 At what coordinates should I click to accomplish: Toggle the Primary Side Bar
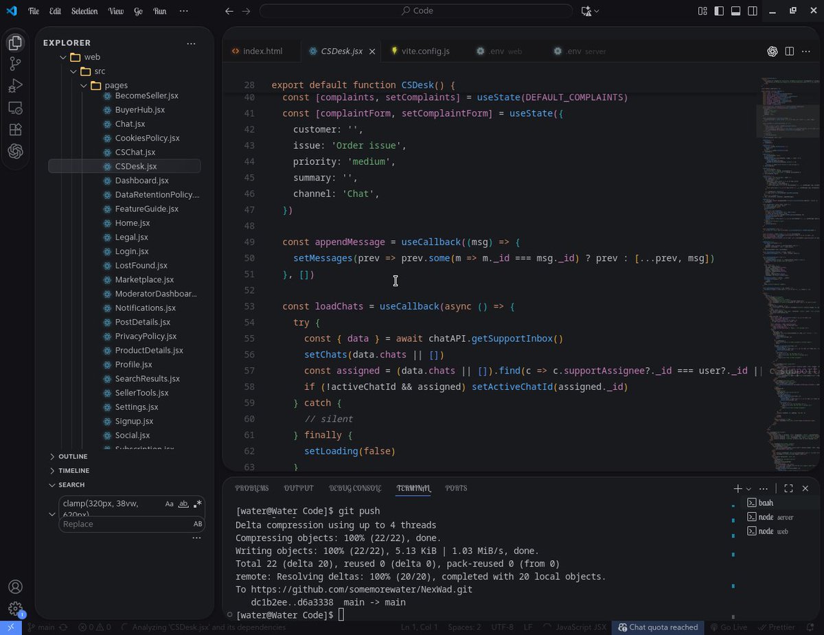pyautogui.click(x=718, y=11)
